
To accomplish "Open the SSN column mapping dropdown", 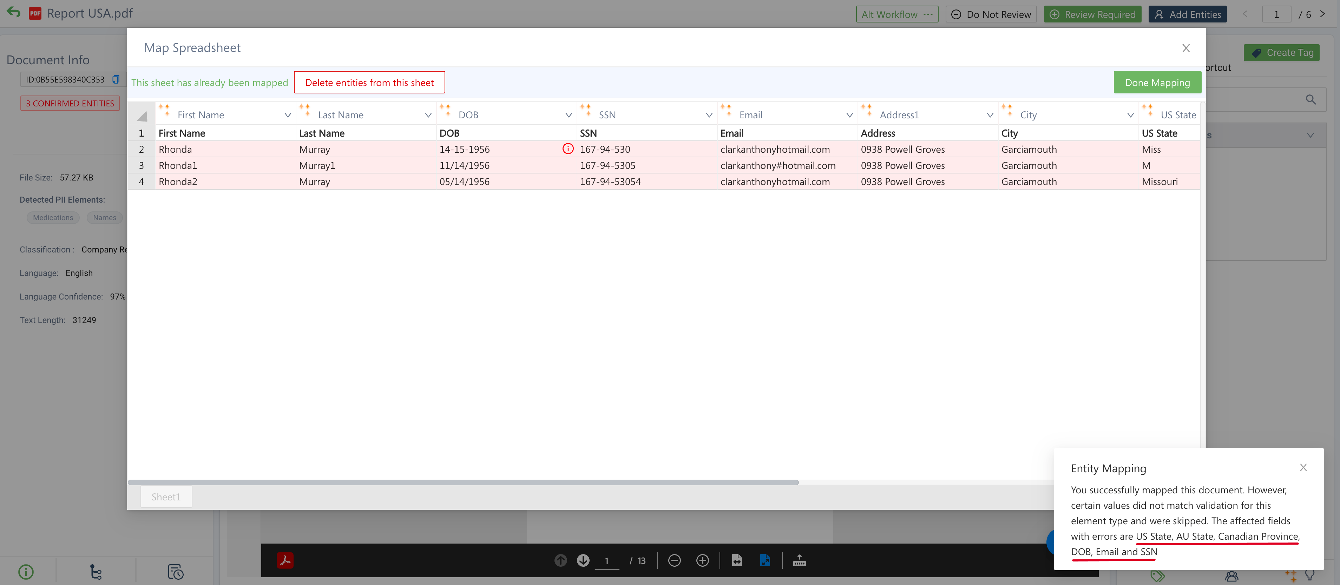I will 709,116.
